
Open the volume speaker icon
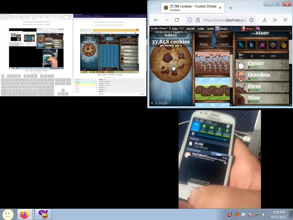pyautogui.click(x=264, y=215)
